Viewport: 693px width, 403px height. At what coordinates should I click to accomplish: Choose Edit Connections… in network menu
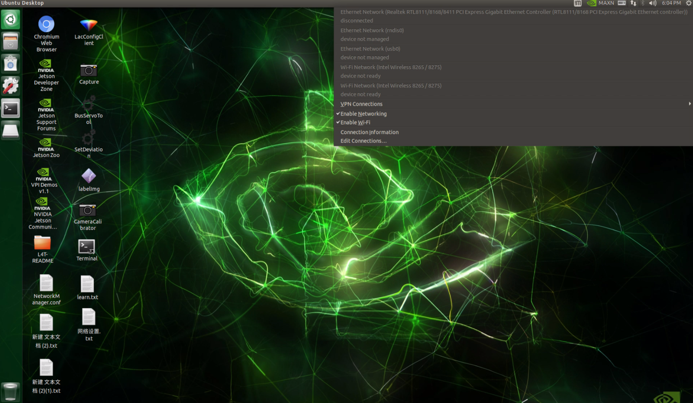click(513, 141)
